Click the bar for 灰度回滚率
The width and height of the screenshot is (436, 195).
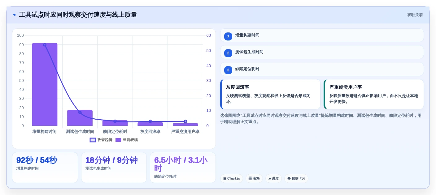[x=150, y=124]
